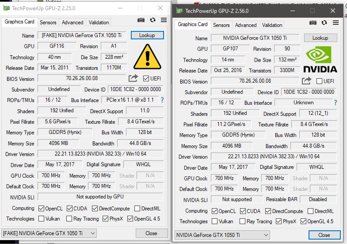This screenshot has width=347, height=244.
Task: Click Resizable BAR Disabled field
Action: coord(318,199)
